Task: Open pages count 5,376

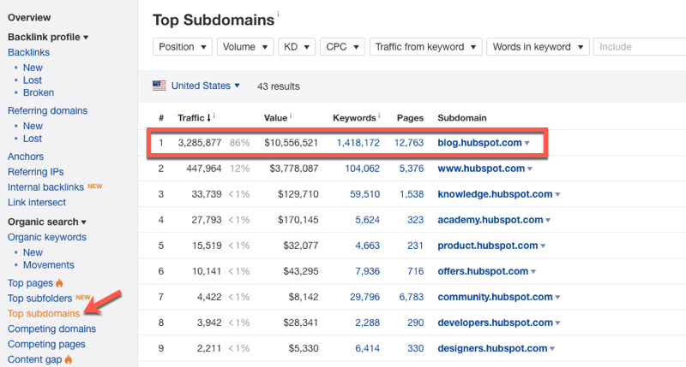Action: click(412, 169)
